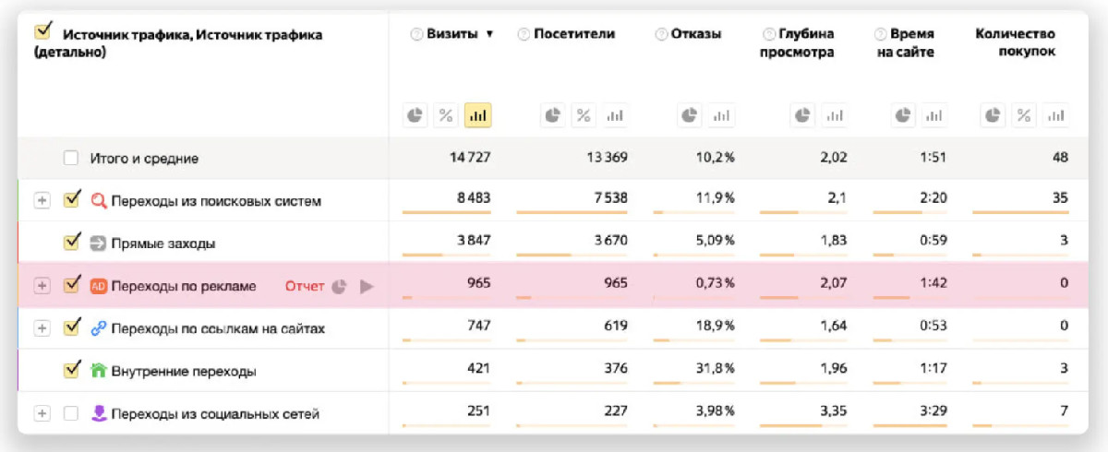Toggle header checkbox for Источник трафика
The width and height of the screenshot is (1108, 452).
pos(42,32)
